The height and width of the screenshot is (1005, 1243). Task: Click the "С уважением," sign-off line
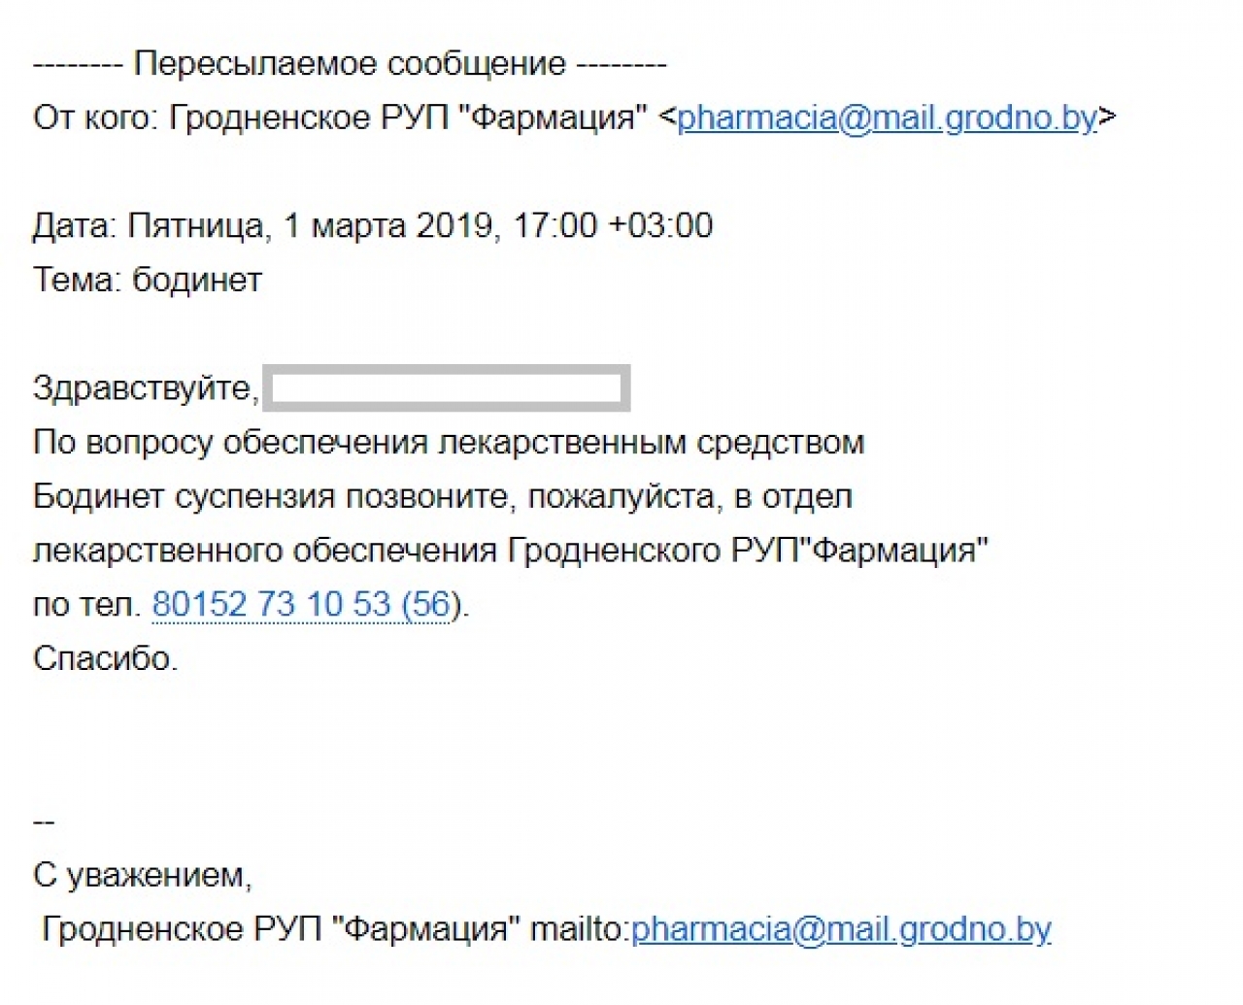point(142,876)
